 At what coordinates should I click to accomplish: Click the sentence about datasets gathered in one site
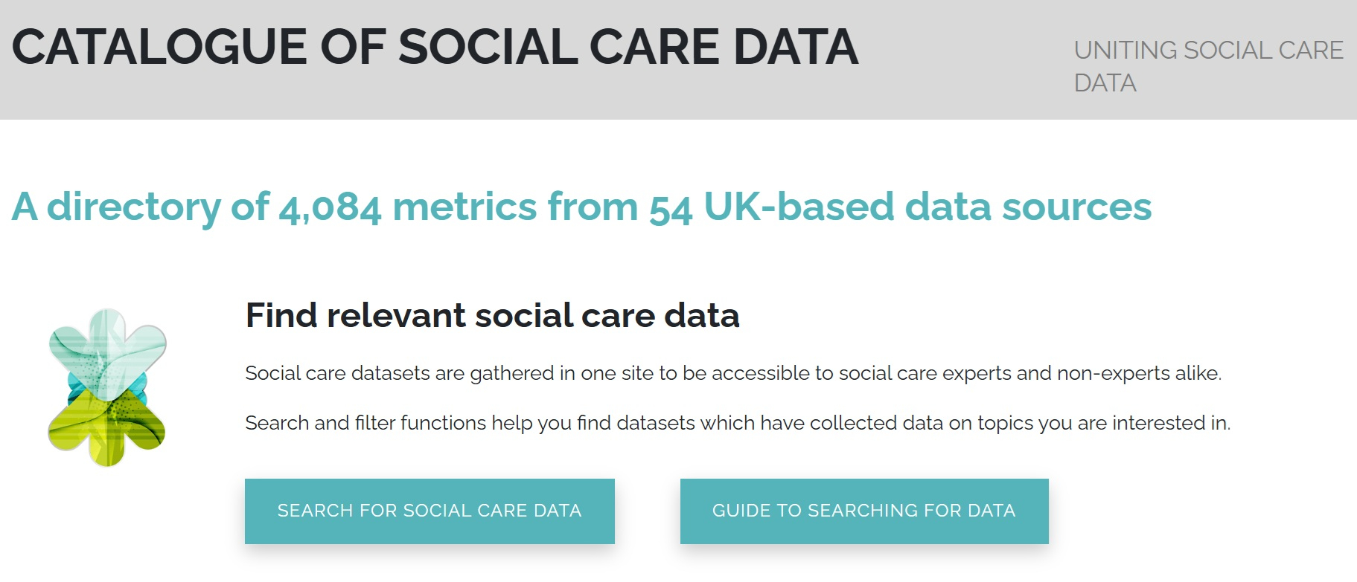[732, 373]
